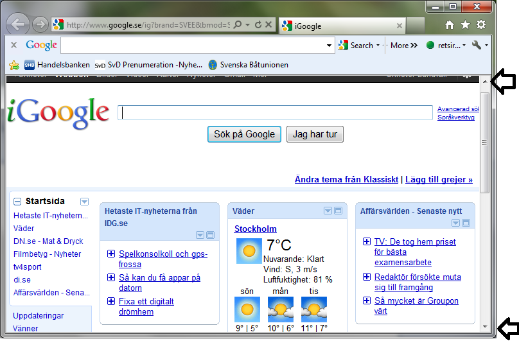
Task: Open the Väder gadget dropdown menu
Action: tap(328, 211)
